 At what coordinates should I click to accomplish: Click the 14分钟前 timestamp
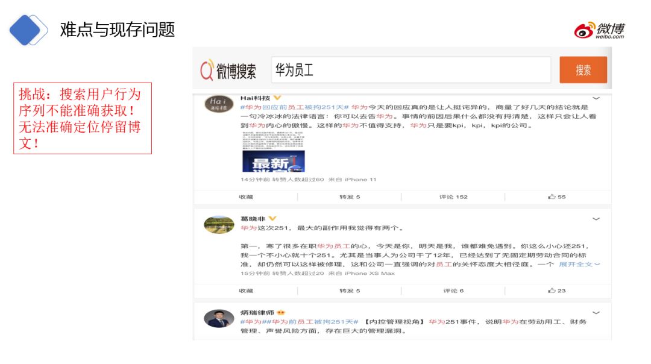pos(255,180)
